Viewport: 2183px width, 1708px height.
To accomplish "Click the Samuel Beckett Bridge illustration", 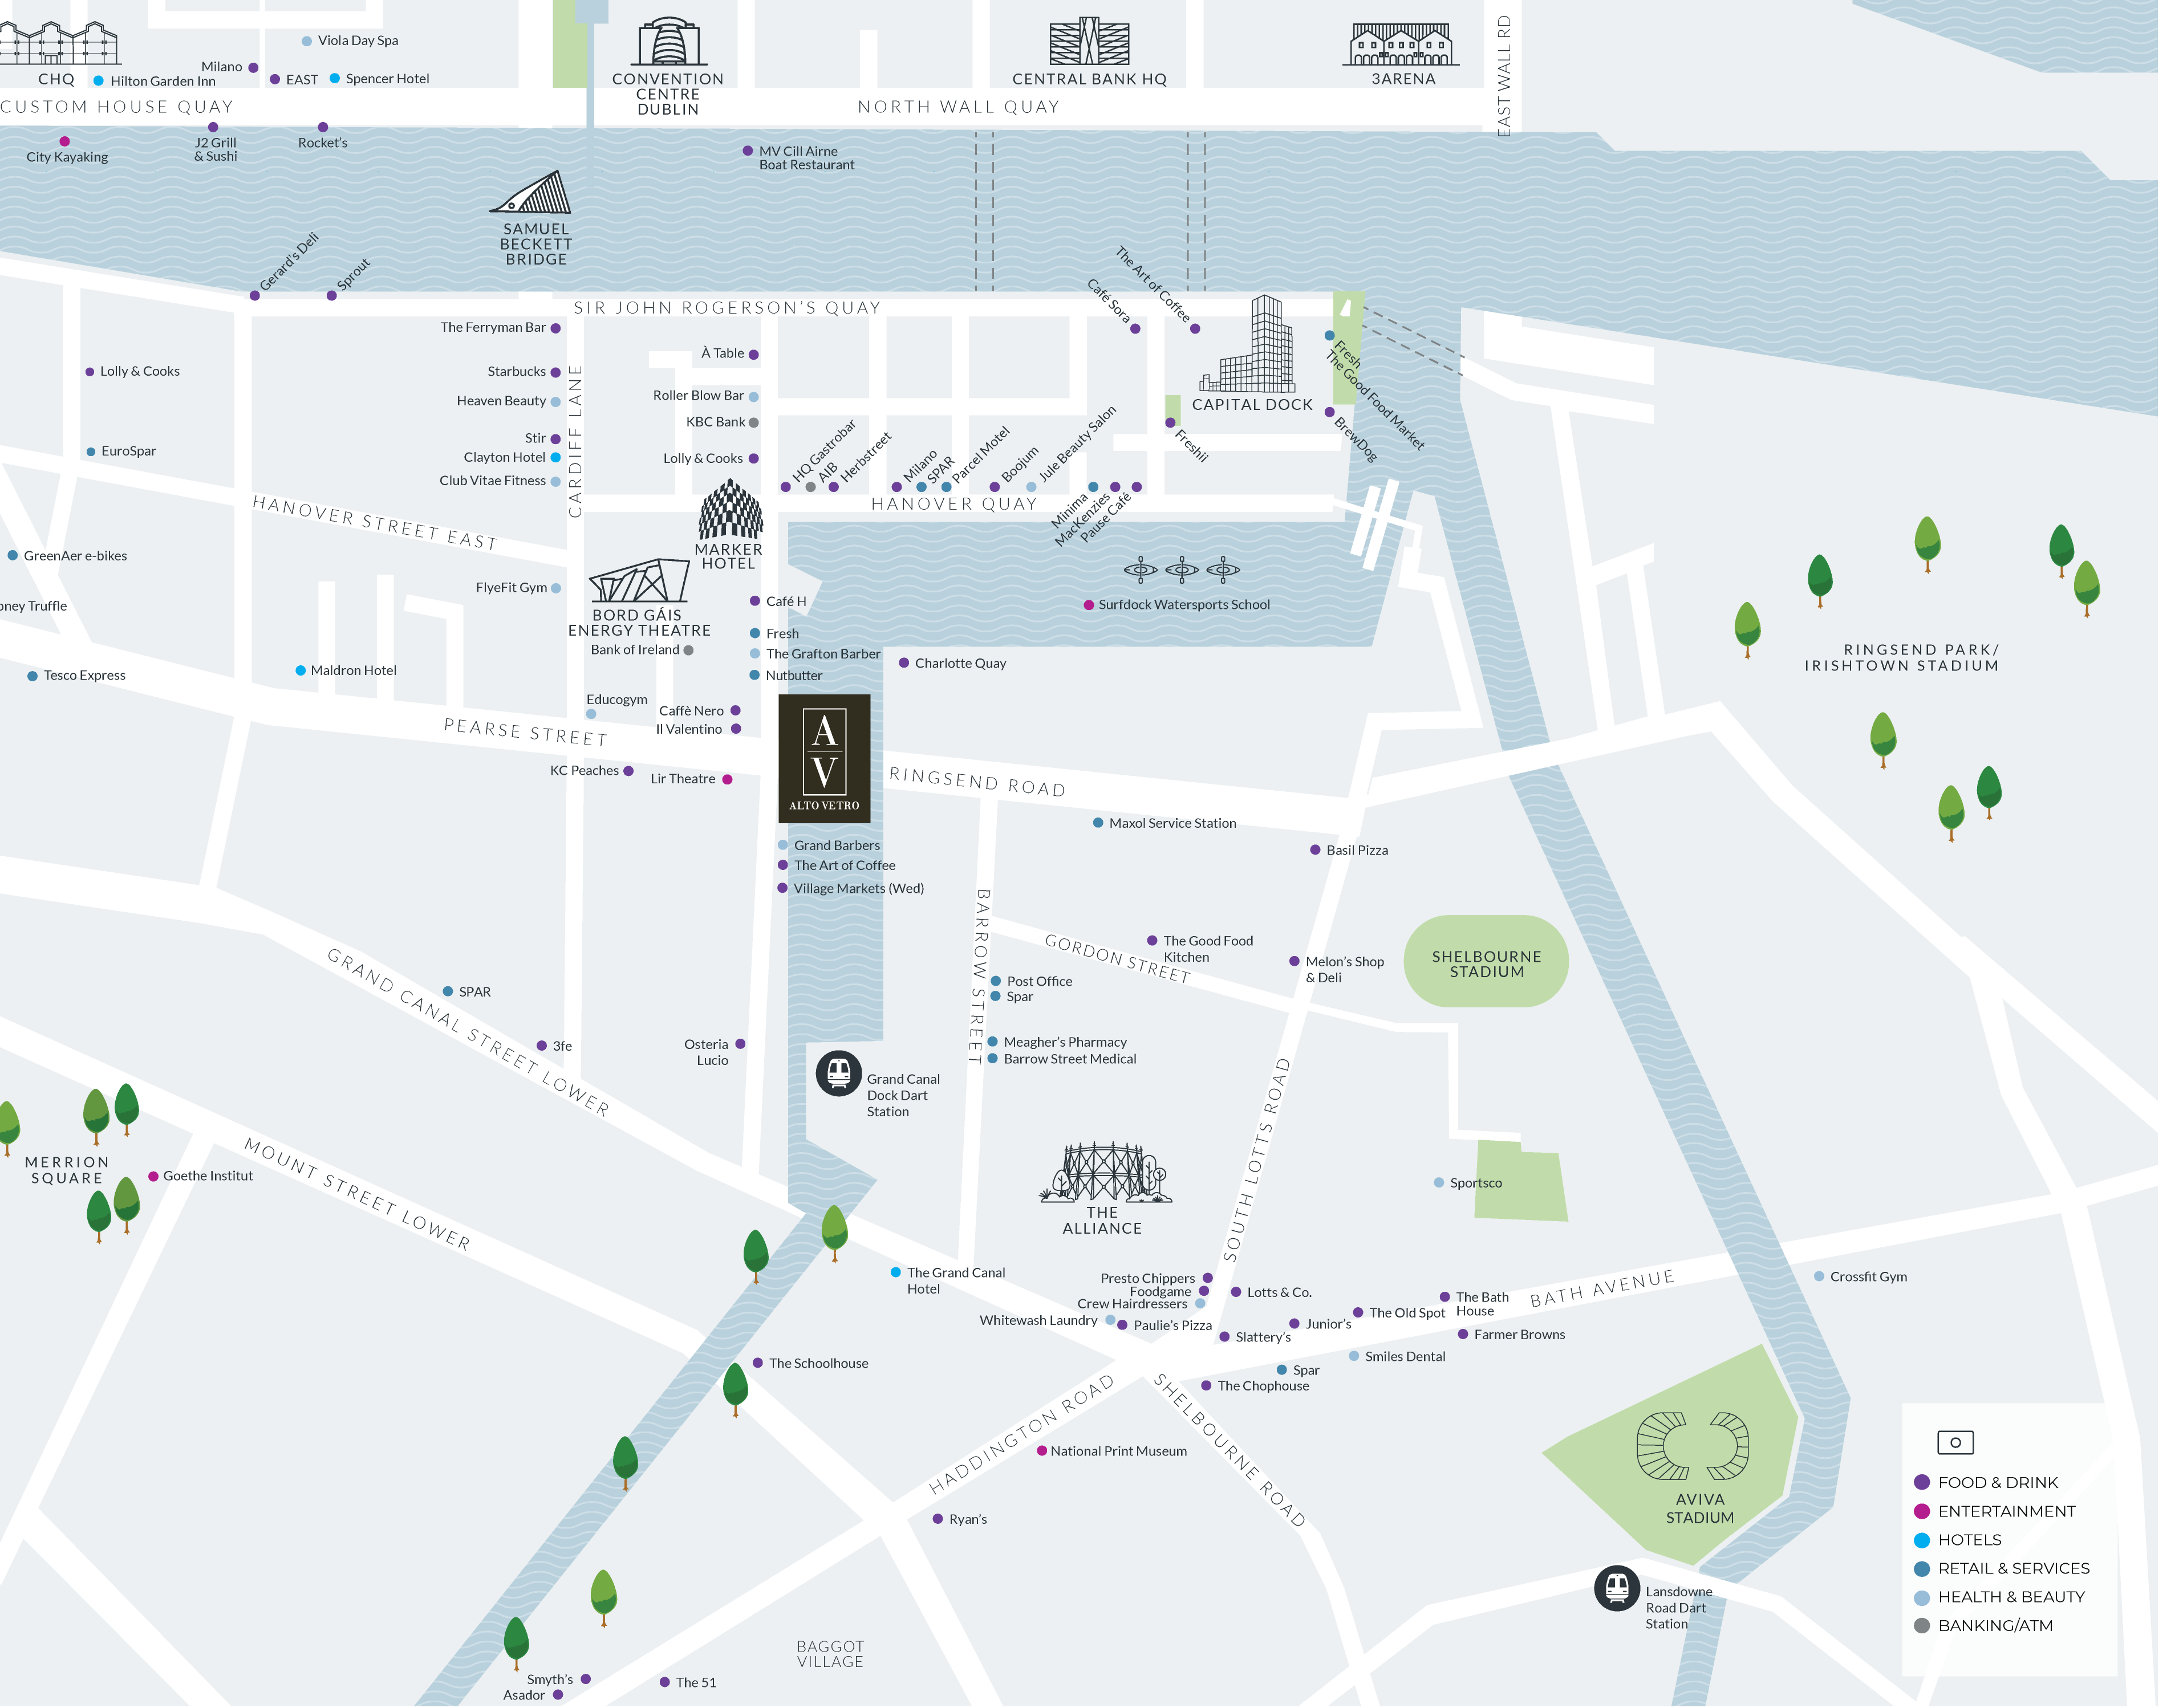I will tap(536, 194).
